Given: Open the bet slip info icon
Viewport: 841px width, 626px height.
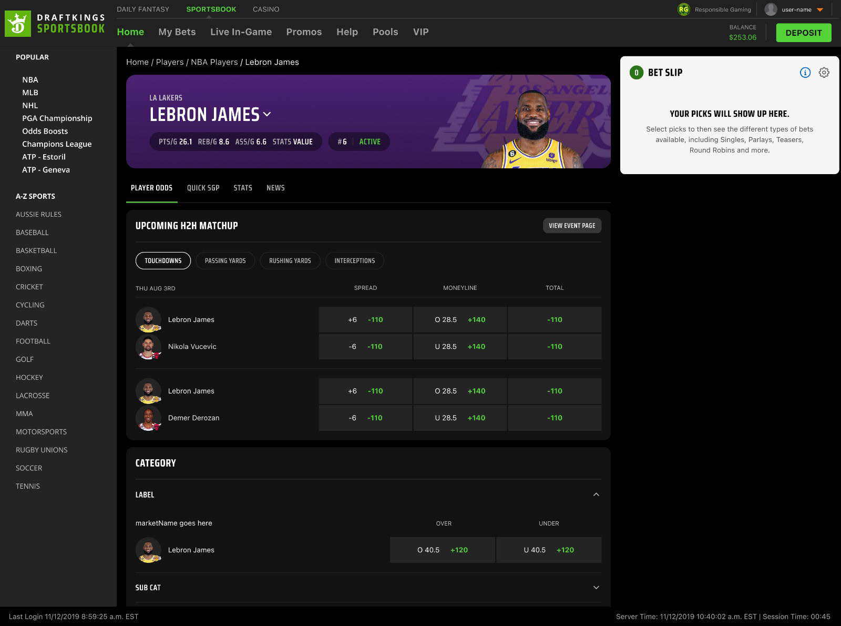Looking at the screenshot, I should tap(805, 73).
